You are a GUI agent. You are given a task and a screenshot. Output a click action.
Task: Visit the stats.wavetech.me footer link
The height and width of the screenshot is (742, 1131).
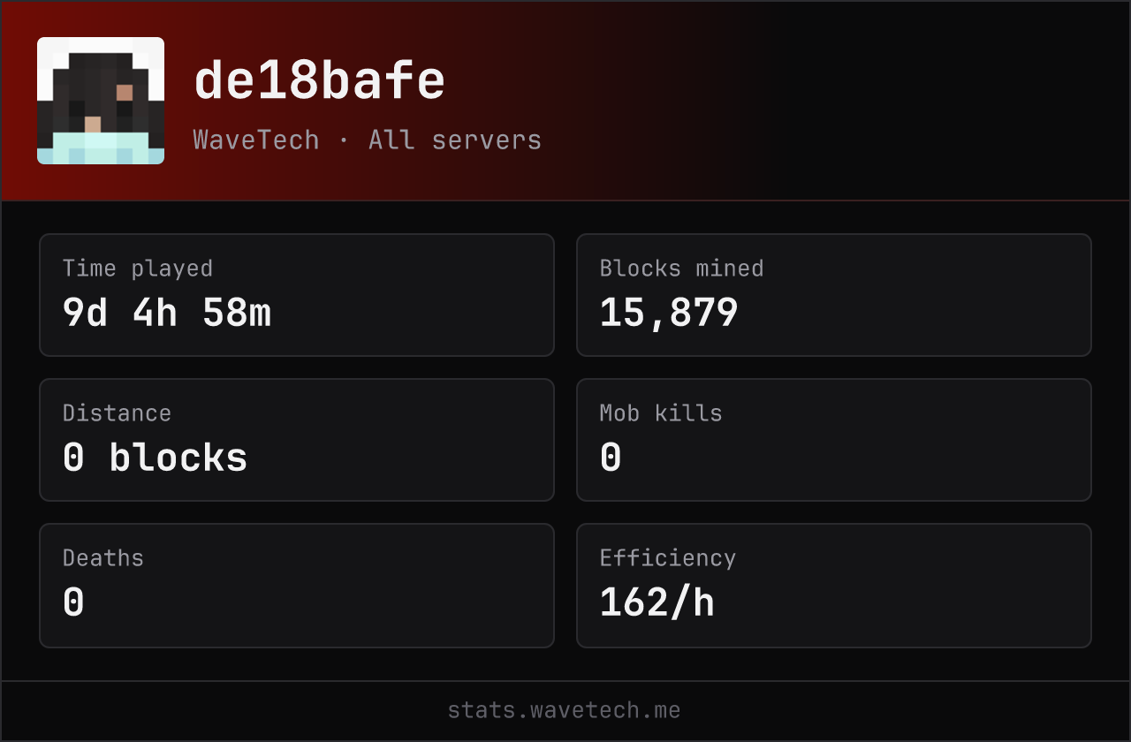(x=564, y=710)
